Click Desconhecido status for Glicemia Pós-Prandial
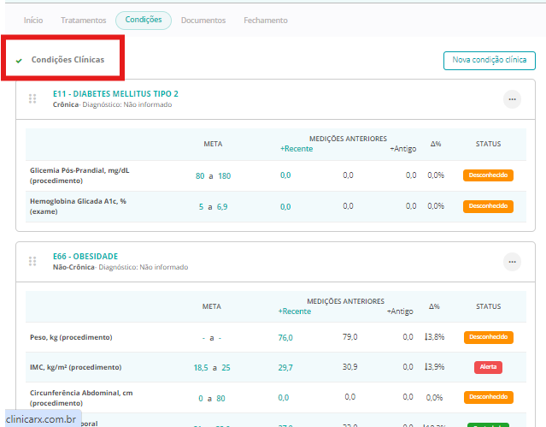The image size is (546, 427). (488, 175)
